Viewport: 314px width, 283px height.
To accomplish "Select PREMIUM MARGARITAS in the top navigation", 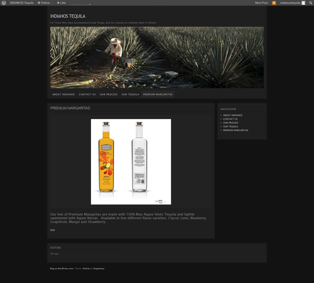I will click(x=158, y=94).
